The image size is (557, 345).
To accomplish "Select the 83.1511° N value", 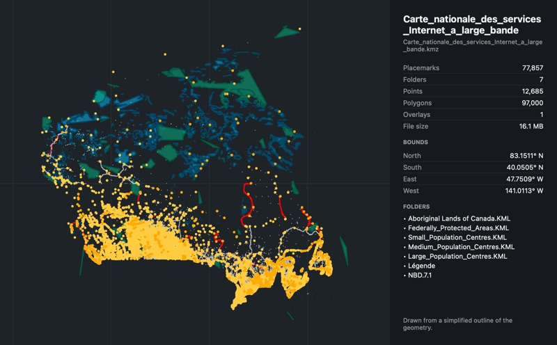I will tap(526, 156).
